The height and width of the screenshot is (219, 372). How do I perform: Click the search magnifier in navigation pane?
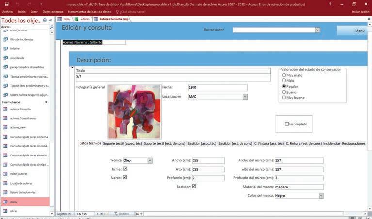coord(52,27)
